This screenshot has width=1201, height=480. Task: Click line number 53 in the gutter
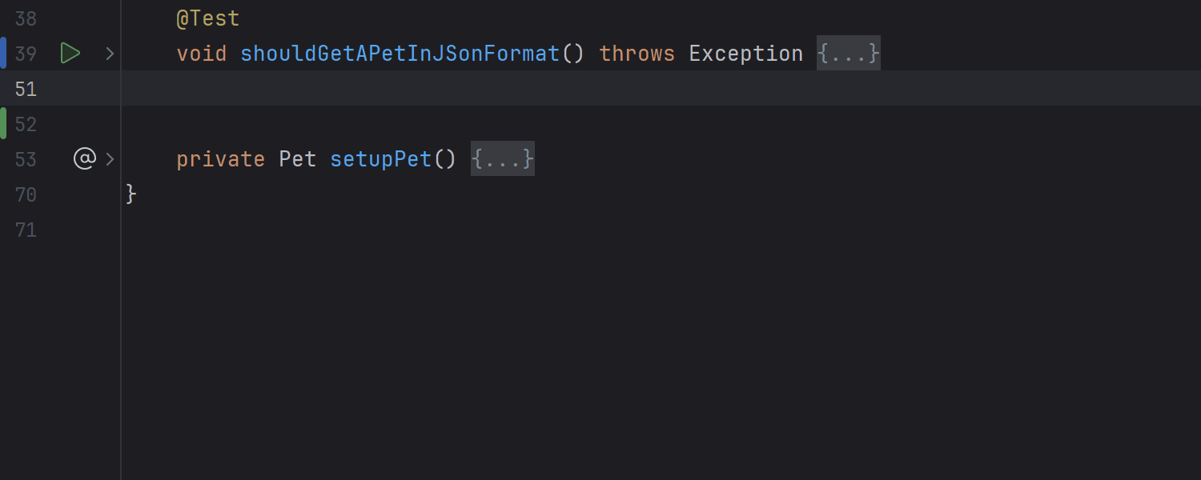coord(26,159)
